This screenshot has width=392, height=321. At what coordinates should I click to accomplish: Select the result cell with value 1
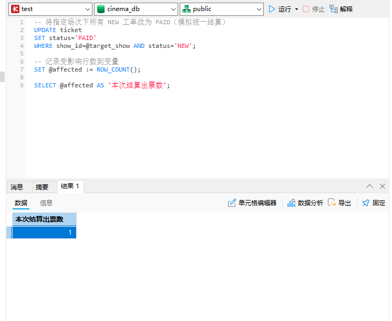click(x=44, y=232)
